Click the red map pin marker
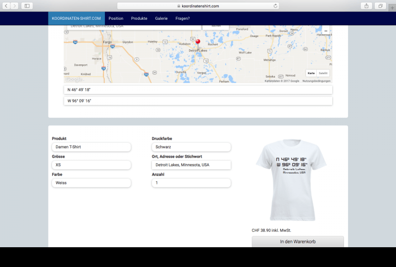Image resolution: width=396 pixels, height=267 pixels. [198, 43]
